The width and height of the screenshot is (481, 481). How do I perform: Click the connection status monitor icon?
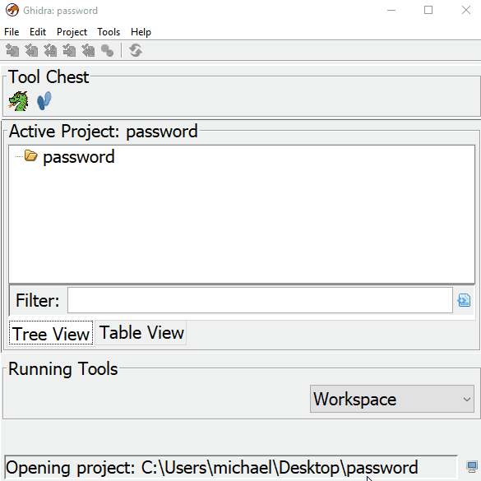pos(472,467)
